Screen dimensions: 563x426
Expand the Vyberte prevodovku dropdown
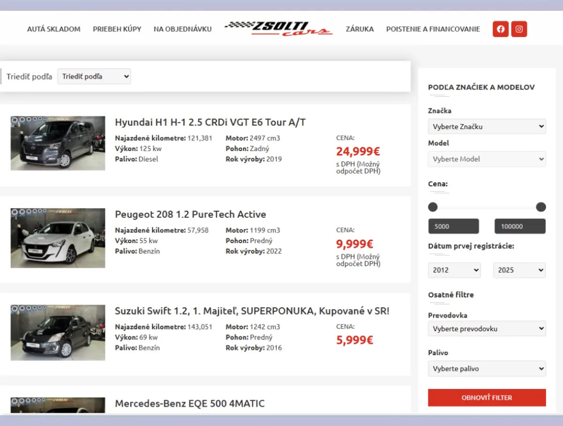[487, 328]
